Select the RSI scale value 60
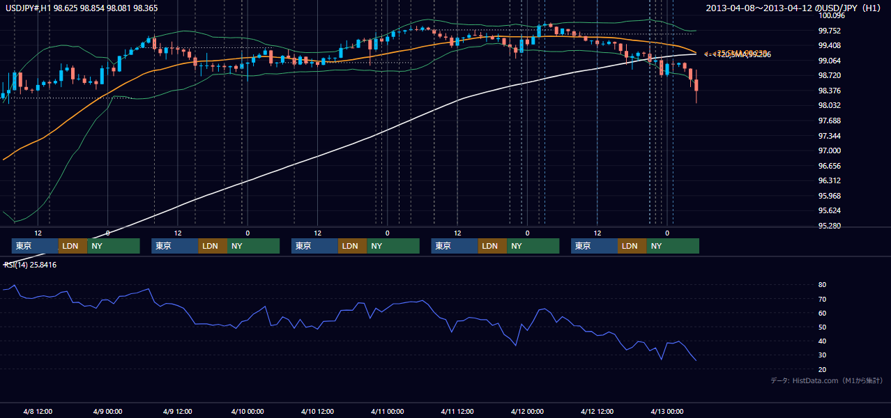The image size is (891, 418). coord(823,313)
